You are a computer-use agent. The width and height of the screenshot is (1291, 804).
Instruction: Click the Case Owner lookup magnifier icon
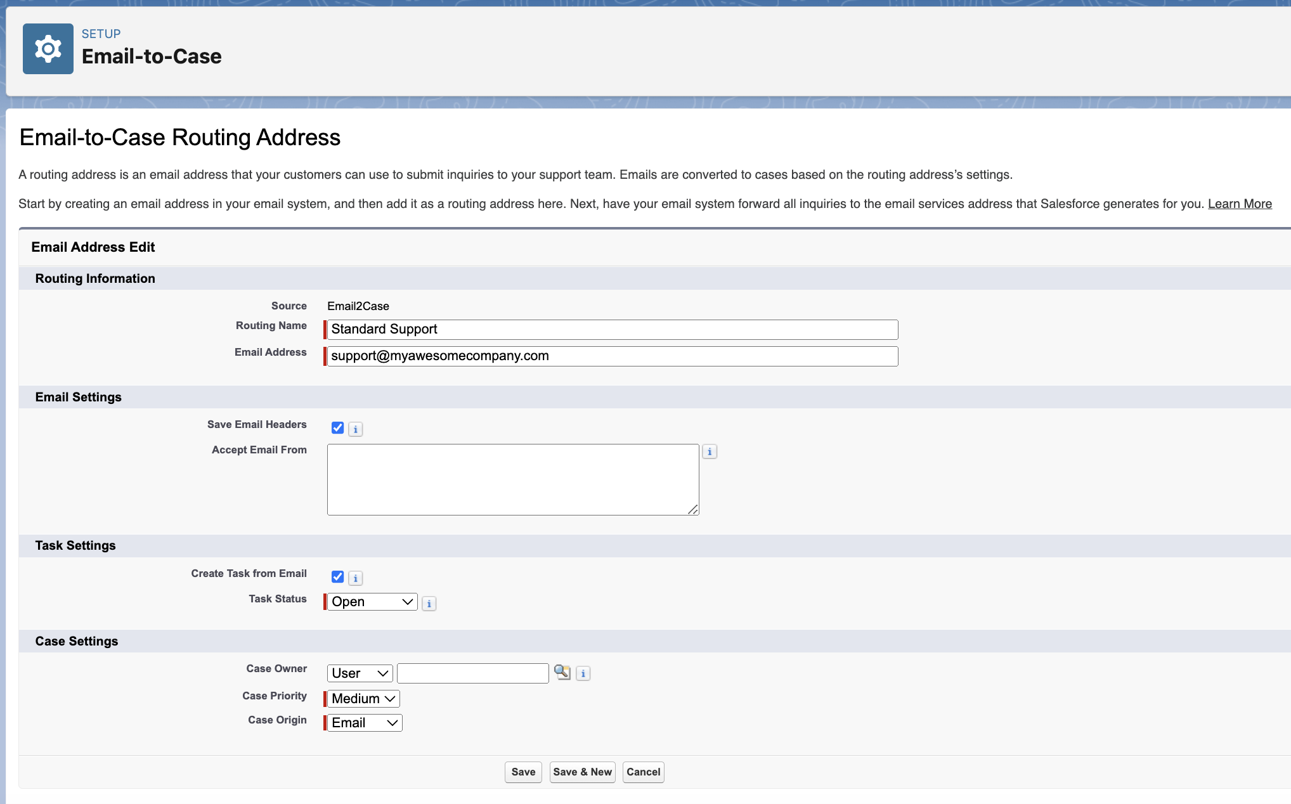pyautogui.click(x=562, y=672)
